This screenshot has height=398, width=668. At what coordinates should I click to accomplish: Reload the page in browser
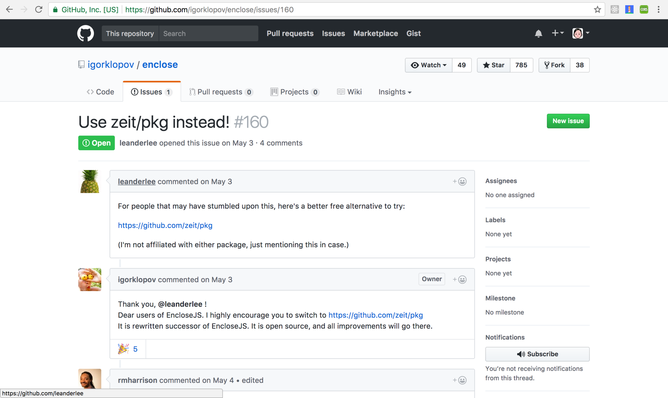click(x=39, y=10)
